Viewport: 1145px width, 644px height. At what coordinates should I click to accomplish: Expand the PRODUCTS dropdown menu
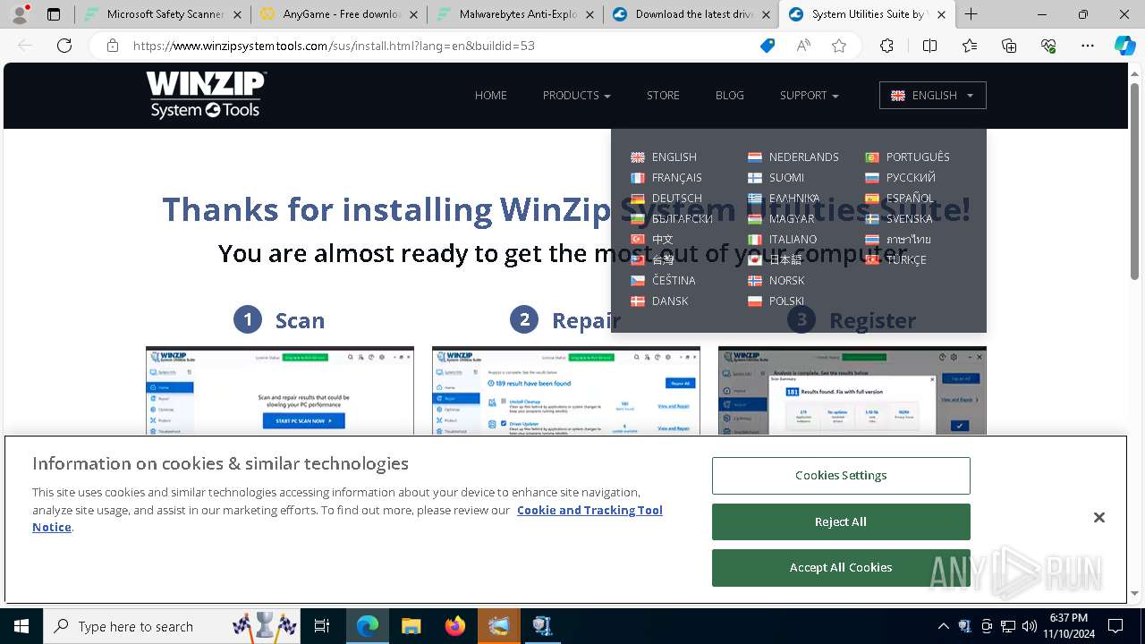tap(576, 96)
